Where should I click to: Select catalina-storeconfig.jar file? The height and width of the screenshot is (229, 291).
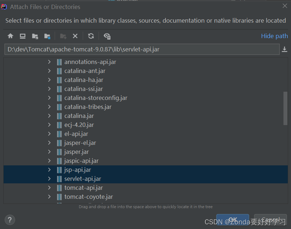pos(96,98)
